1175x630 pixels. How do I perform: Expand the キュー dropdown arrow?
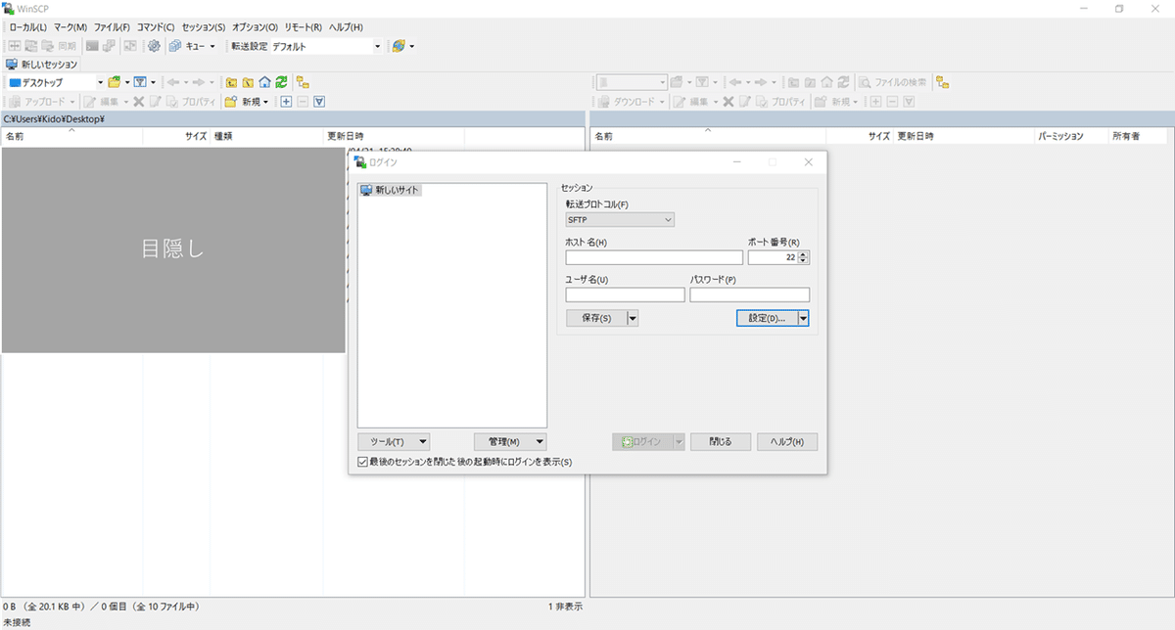(212, 46)
